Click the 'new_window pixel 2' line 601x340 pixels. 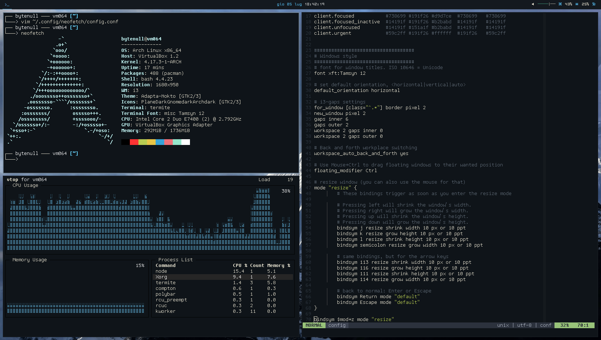pyautogui.click(x=340, y=113)
